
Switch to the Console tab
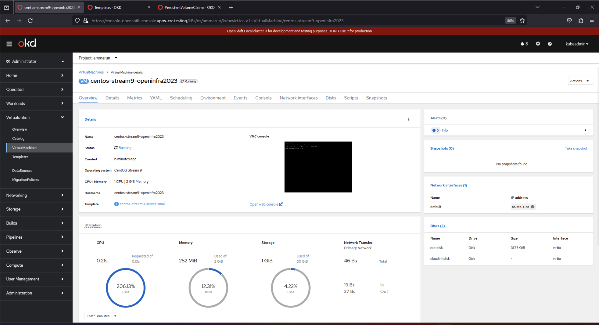pos(263,98)
